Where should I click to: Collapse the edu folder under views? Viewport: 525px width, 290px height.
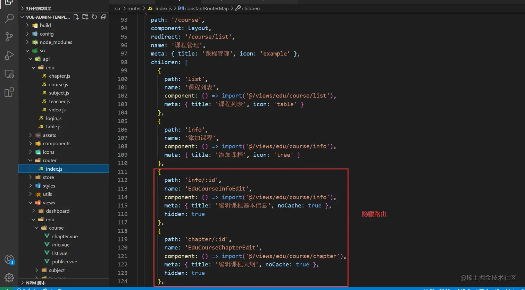pos(64,219)
